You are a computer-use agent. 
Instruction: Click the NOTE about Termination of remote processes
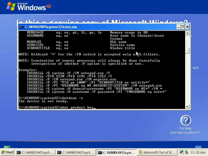tap(89, 61)
